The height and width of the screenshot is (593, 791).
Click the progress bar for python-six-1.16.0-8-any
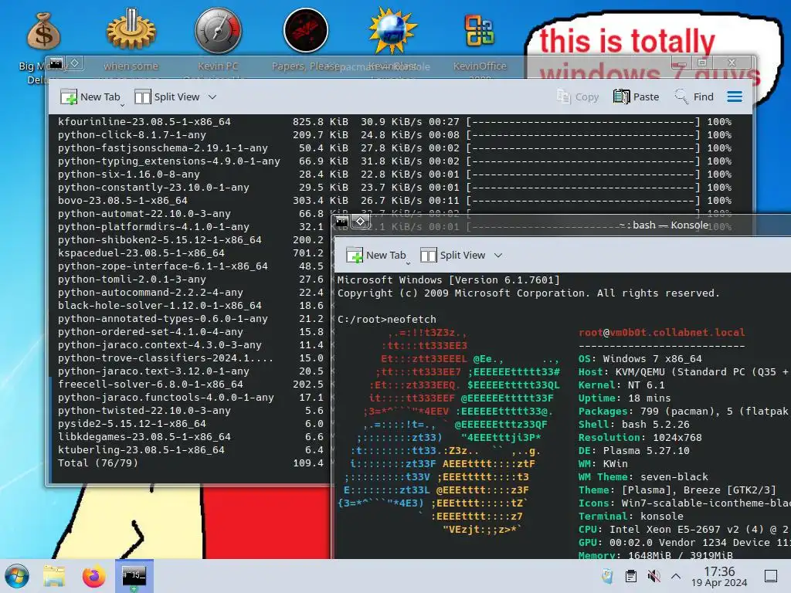[582, 174]
